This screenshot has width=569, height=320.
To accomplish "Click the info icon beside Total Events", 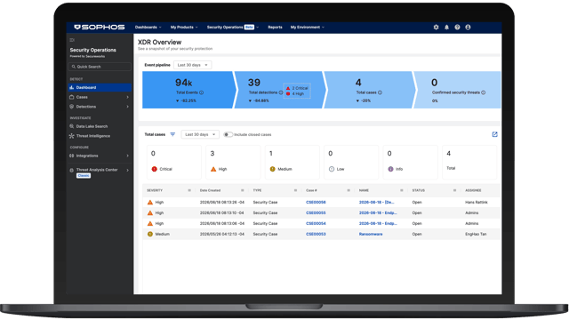I will (x=202, y=92).
